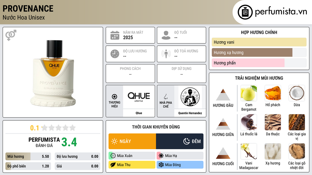Open the tropical woods note image
This screenshot has height=175, width=312.
click(297, 151)
